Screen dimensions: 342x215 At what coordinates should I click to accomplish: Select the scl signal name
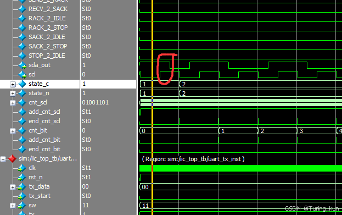pos(32,74)
